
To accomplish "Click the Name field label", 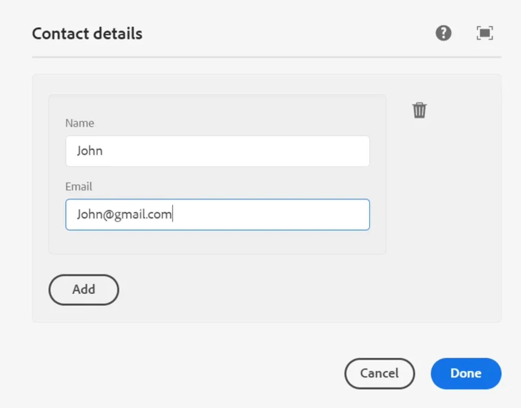I will [x=80, y=123].
